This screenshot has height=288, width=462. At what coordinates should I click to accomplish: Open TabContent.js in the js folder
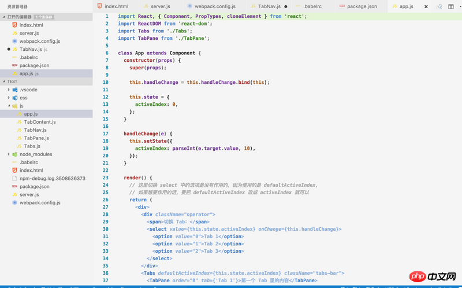(40, 122)
